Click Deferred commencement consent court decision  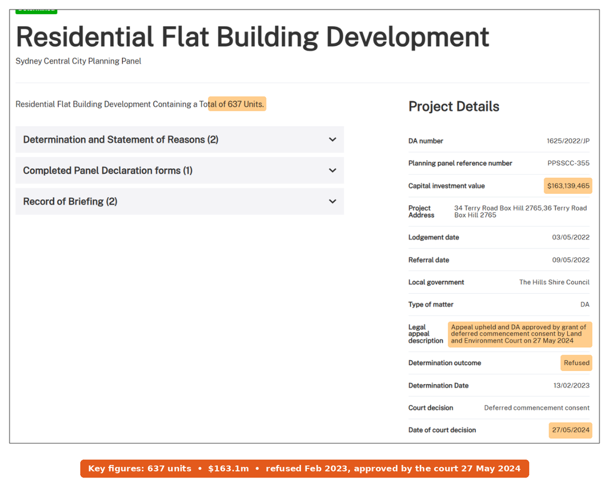537,408
